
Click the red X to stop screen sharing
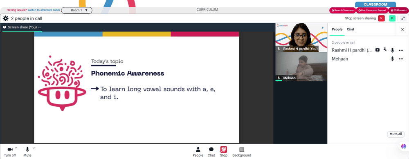click(381, 18)
